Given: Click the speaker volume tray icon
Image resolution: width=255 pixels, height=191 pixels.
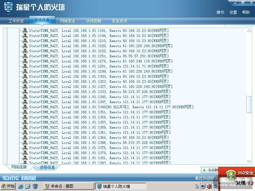Looking at the screenshot, I should [x=210, y=187].
